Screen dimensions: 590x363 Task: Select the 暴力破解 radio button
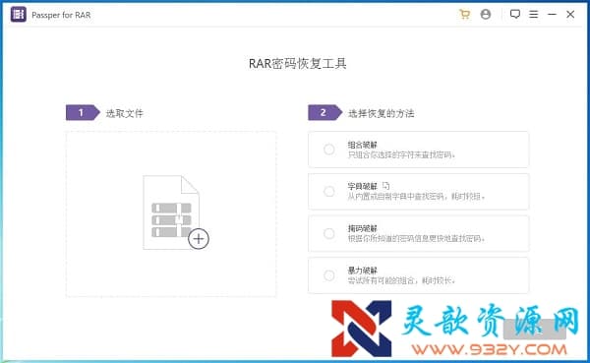[x=329, y=275]
